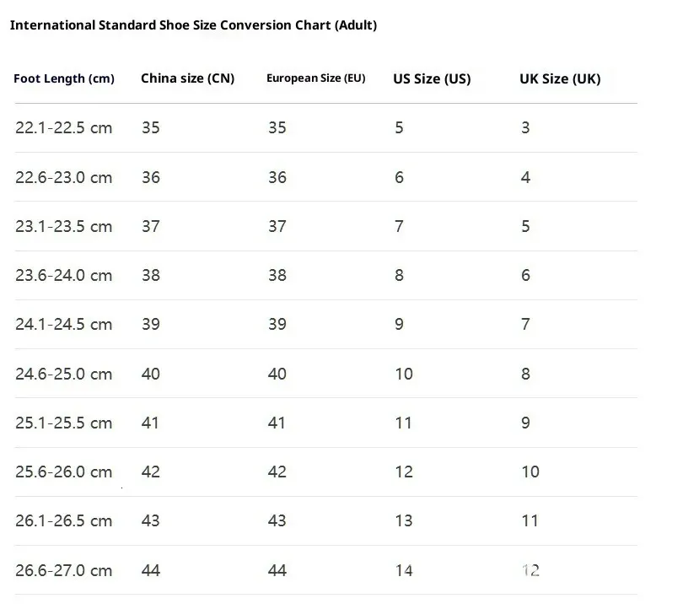The image size is (683, 609).
Task: Select the 22.6-23.0 cm foot length cell
Action: pos(63,178)
